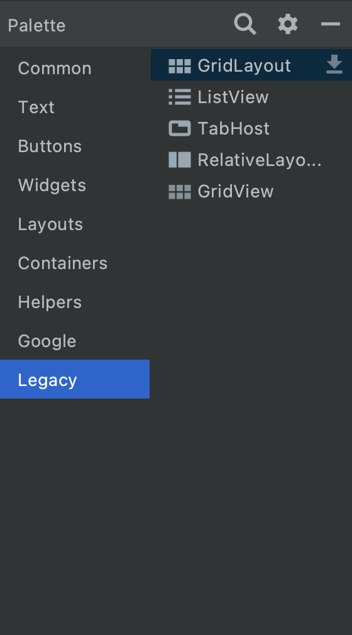Hide the Palette panel with minus icon
This screenshot has width=352, height=635.
pos(331,25)
